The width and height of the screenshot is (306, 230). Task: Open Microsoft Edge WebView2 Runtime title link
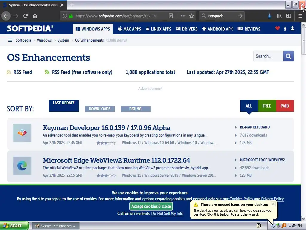[x=116, y=161]
